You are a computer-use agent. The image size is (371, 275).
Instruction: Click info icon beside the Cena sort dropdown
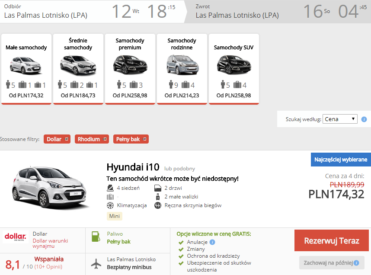(364, 119)
